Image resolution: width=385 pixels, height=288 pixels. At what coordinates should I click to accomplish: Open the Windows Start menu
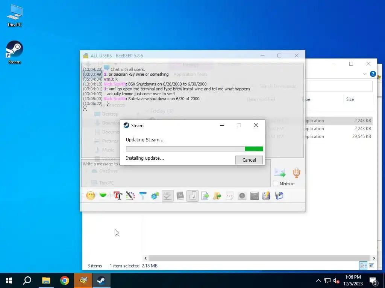9,280
